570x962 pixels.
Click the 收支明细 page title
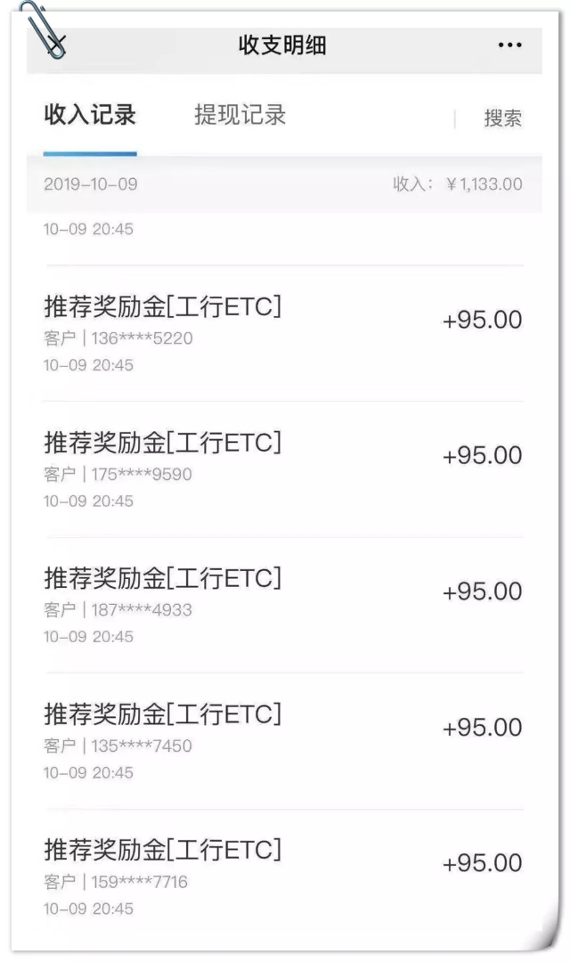(x=282, y=45)
